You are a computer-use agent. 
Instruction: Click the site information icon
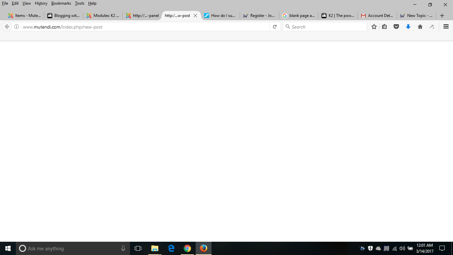pos(17,27)
